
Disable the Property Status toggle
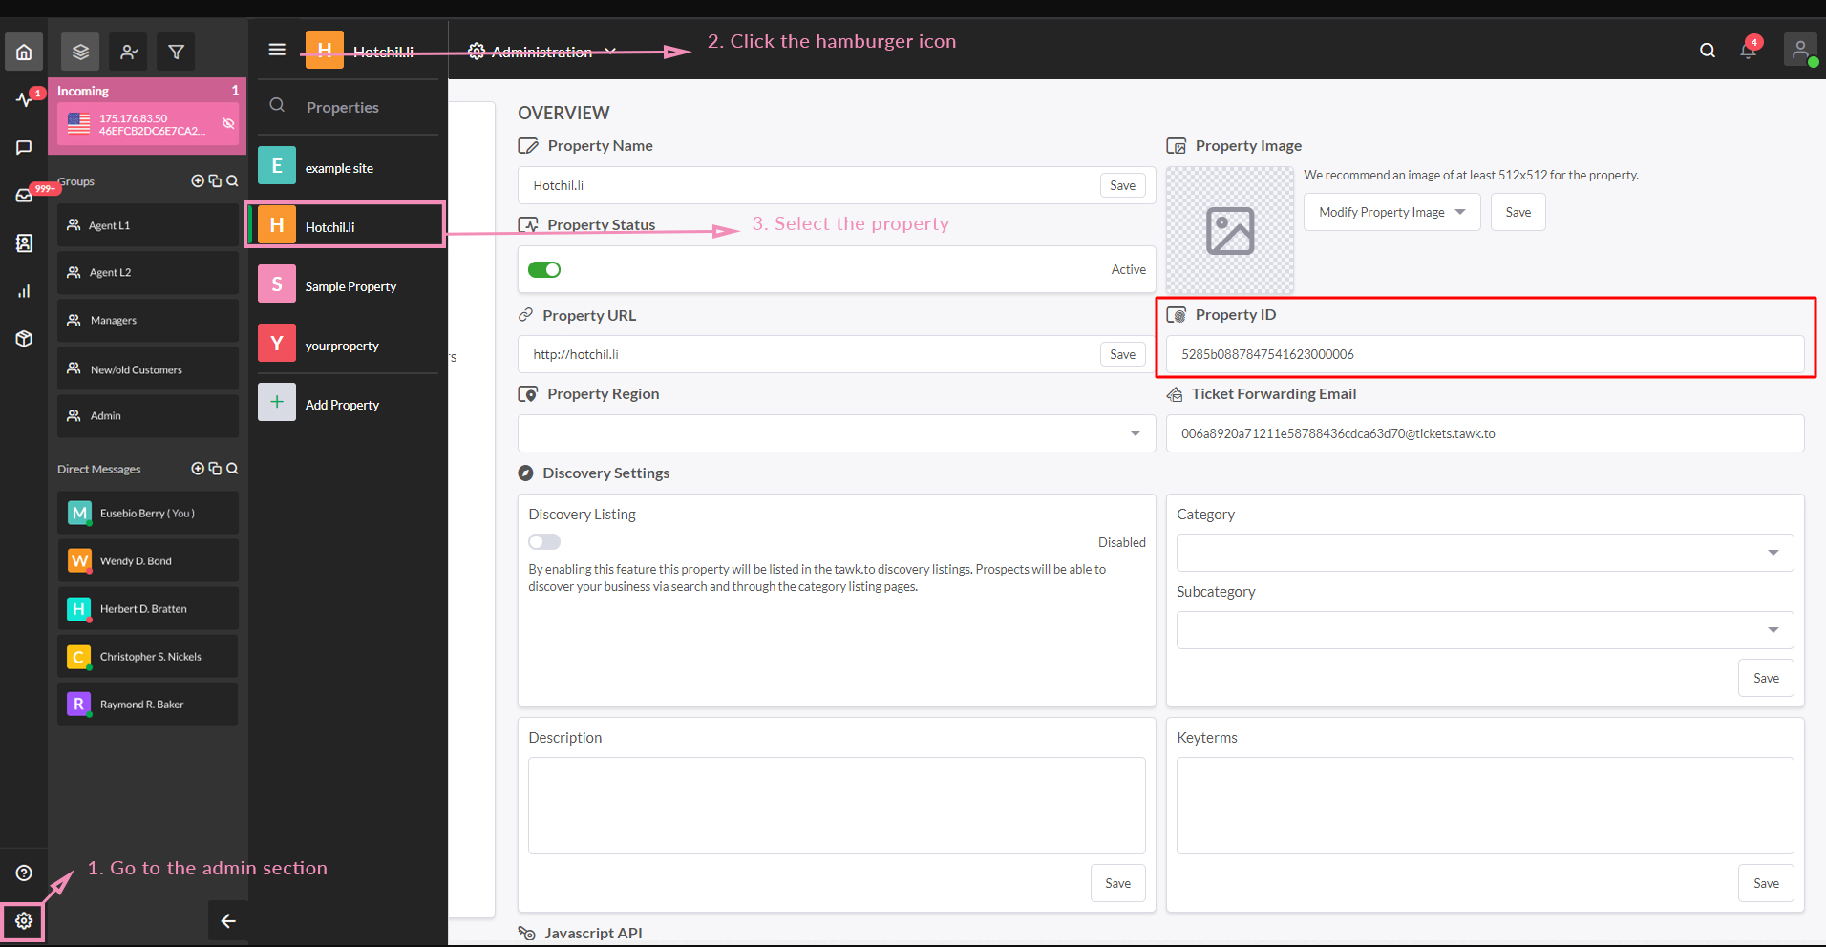(x=544, y=270)
